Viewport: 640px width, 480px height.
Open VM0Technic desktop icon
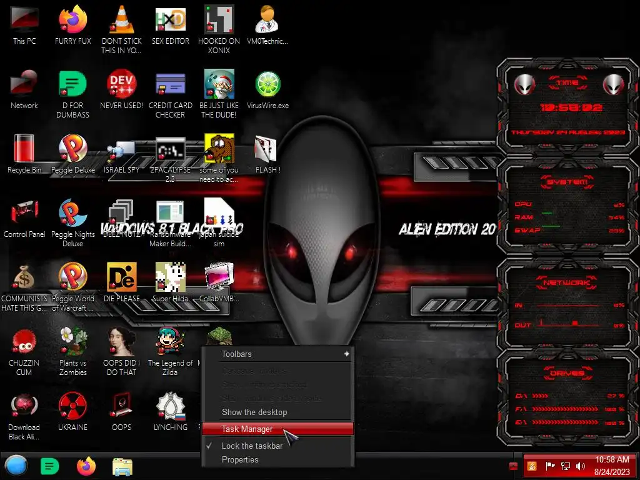pyautogui.click(x=267, y=19)
